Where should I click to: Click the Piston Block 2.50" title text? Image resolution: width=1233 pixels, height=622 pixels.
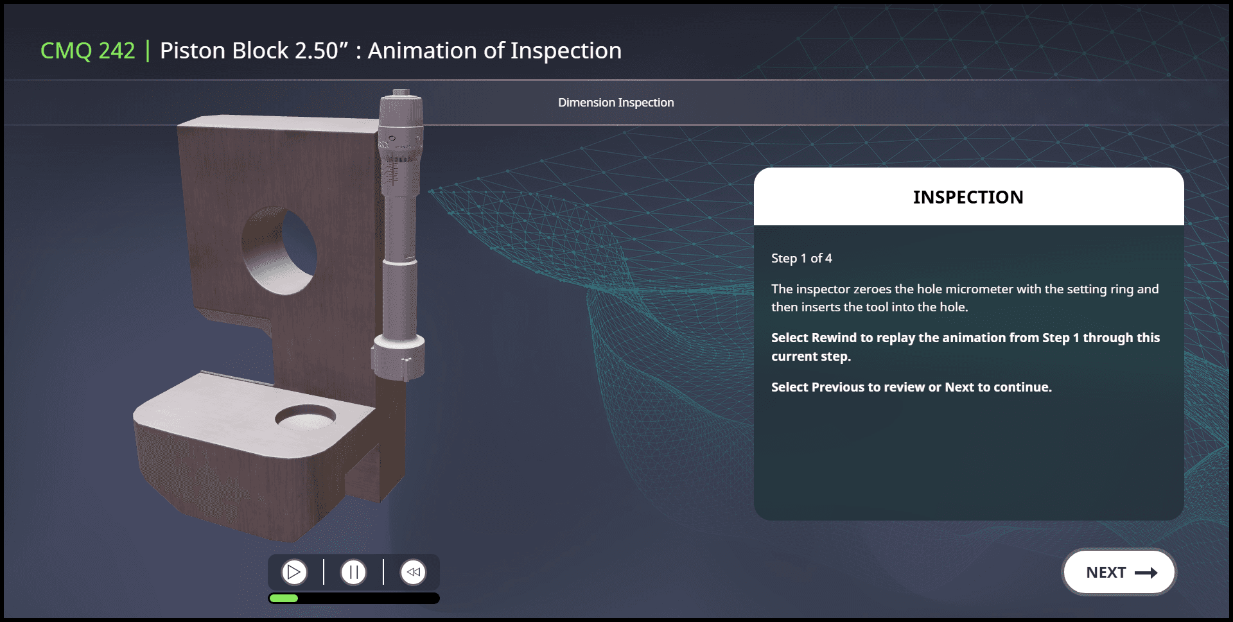tap(254, 51)
